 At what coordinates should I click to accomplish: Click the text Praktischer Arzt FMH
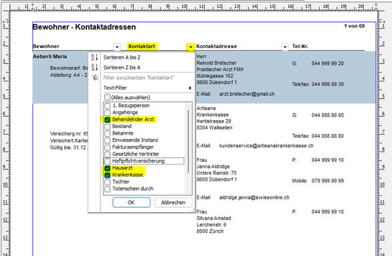(x=220, y=69)
